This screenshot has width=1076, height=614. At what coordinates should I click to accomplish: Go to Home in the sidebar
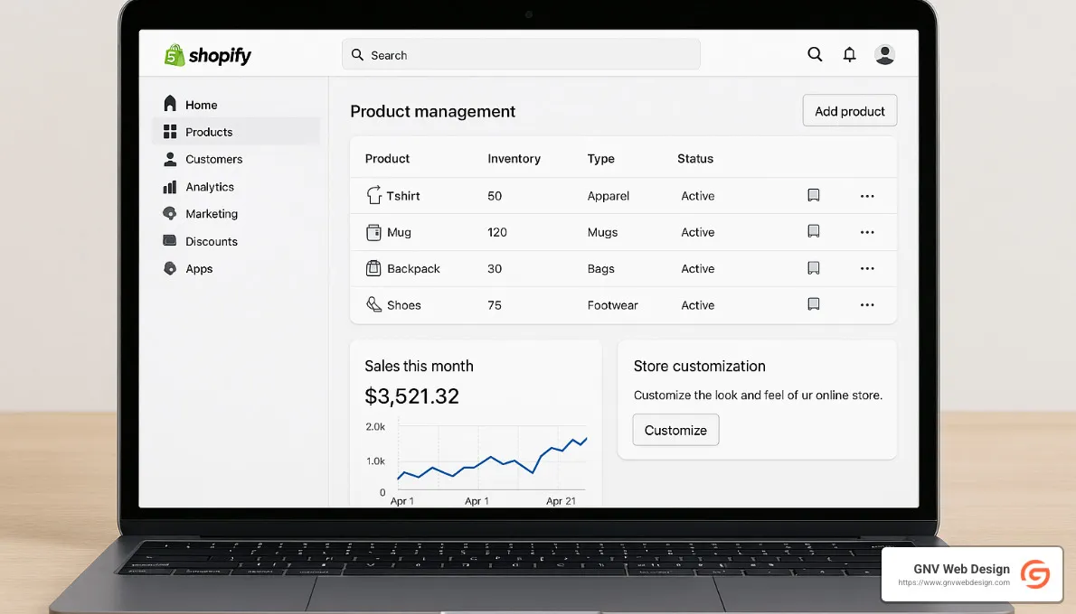(169, 104)
